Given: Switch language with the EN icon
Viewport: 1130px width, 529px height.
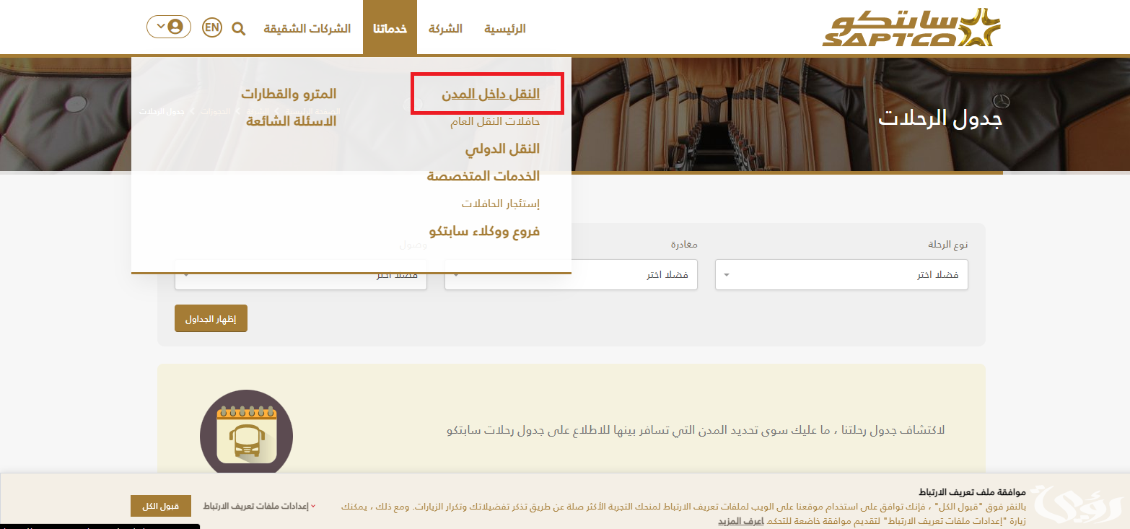Looking at the screenshot, I should pos(211,27).
